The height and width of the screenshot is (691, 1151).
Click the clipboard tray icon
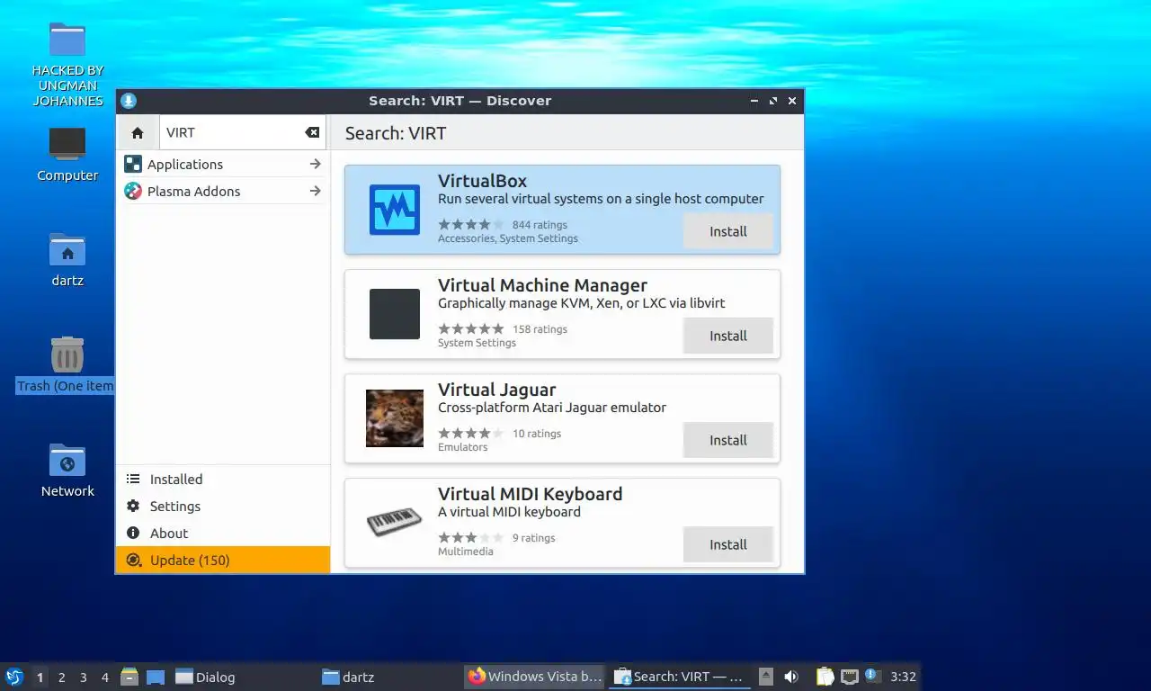[x=825, y=677]
